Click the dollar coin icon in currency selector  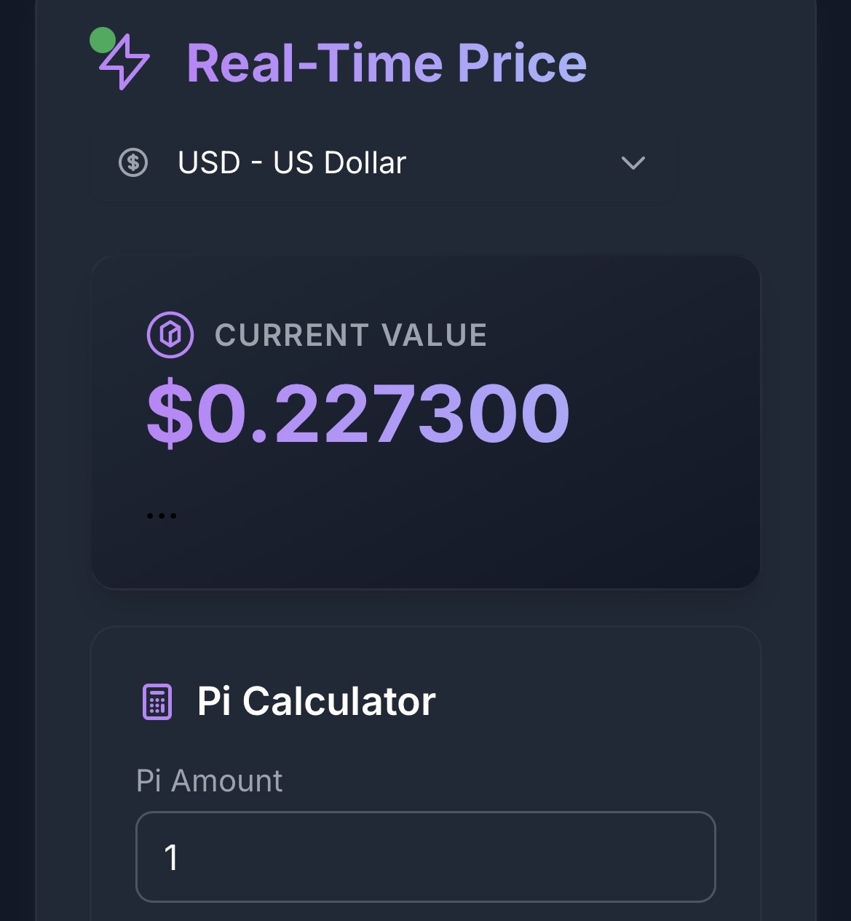(x=133, y=162)
